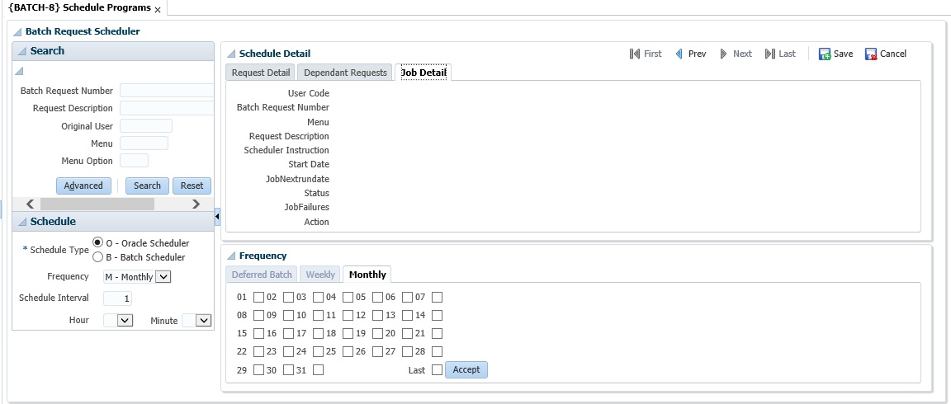Check the day 01 checkbox
951x404 pixels.
(259, 297)
